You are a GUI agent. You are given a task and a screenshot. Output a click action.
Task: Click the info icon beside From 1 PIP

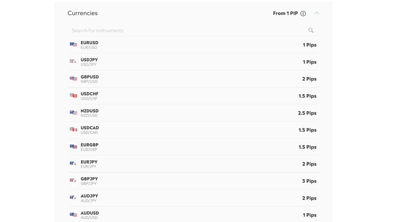pyautogui.click(x=303, y=13)
